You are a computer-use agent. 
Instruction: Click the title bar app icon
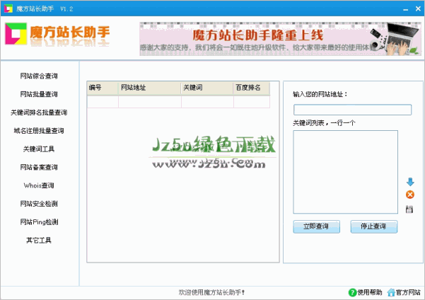tap(8, 8)
